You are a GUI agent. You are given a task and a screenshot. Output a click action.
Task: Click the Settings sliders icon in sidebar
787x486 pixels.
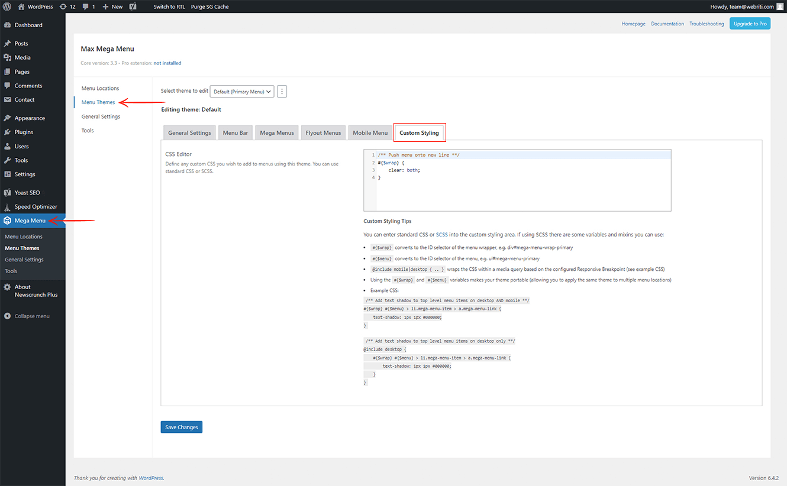[x=7, y=174]
